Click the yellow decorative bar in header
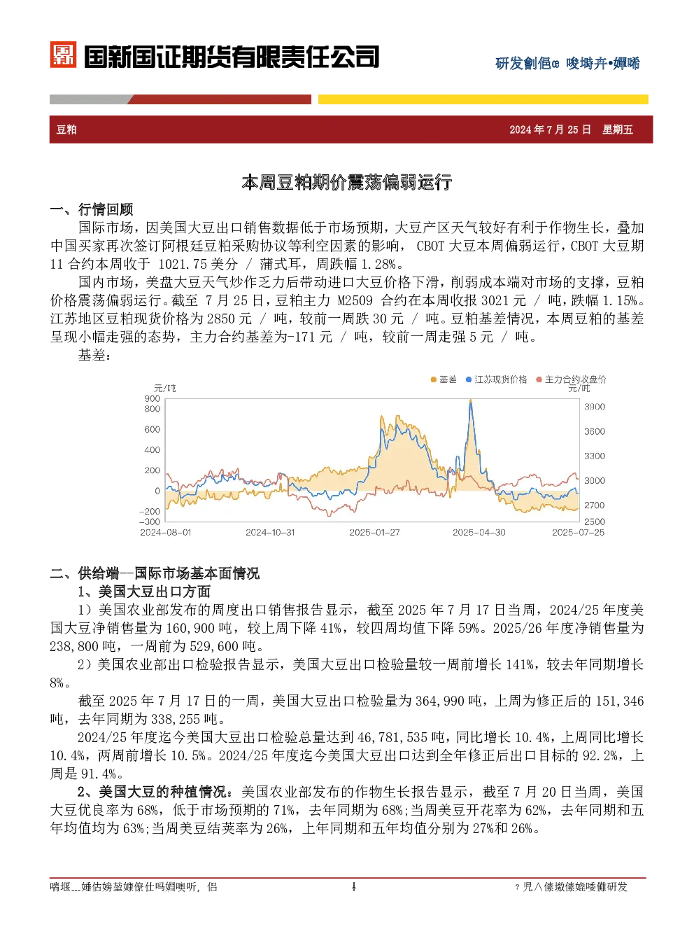Image resolution: width=694 pixels, height=943 pixels. click(x=483, y=99)
